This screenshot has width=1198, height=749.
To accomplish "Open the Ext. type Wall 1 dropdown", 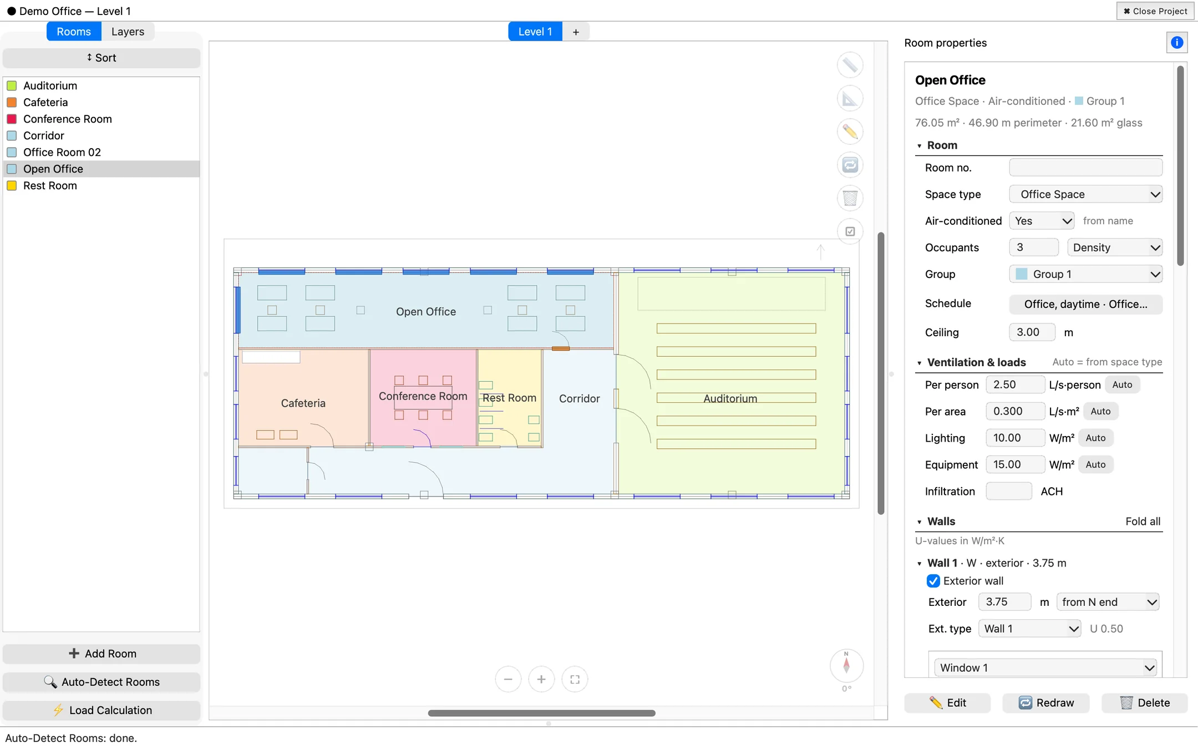I will pyautogui.click(x=1029, y=629).
